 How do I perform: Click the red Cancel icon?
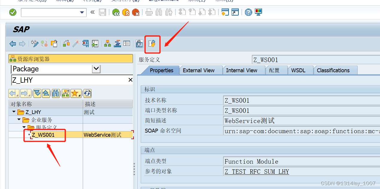[x=136, y=12]
